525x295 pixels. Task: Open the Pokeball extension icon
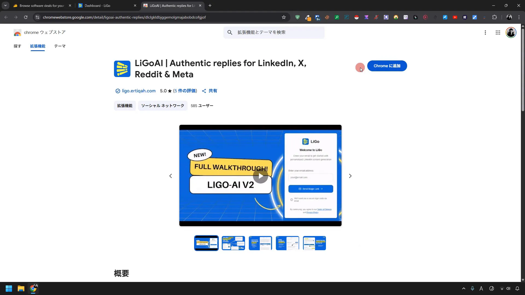(357, 17)
